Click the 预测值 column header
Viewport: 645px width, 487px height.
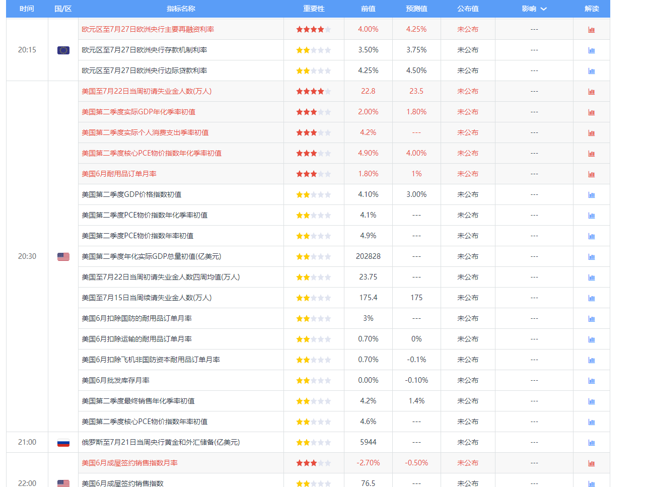point(416,9)
